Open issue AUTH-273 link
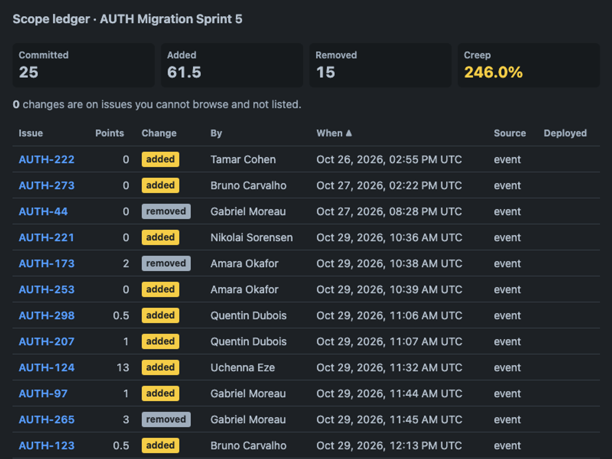The width and height of the screenshot is (612, 459). point(46,186)
